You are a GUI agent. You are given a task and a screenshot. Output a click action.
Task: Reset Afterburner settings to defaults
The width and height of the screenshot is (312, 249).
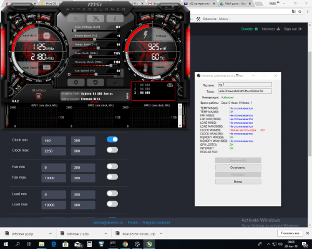(95, 82)
